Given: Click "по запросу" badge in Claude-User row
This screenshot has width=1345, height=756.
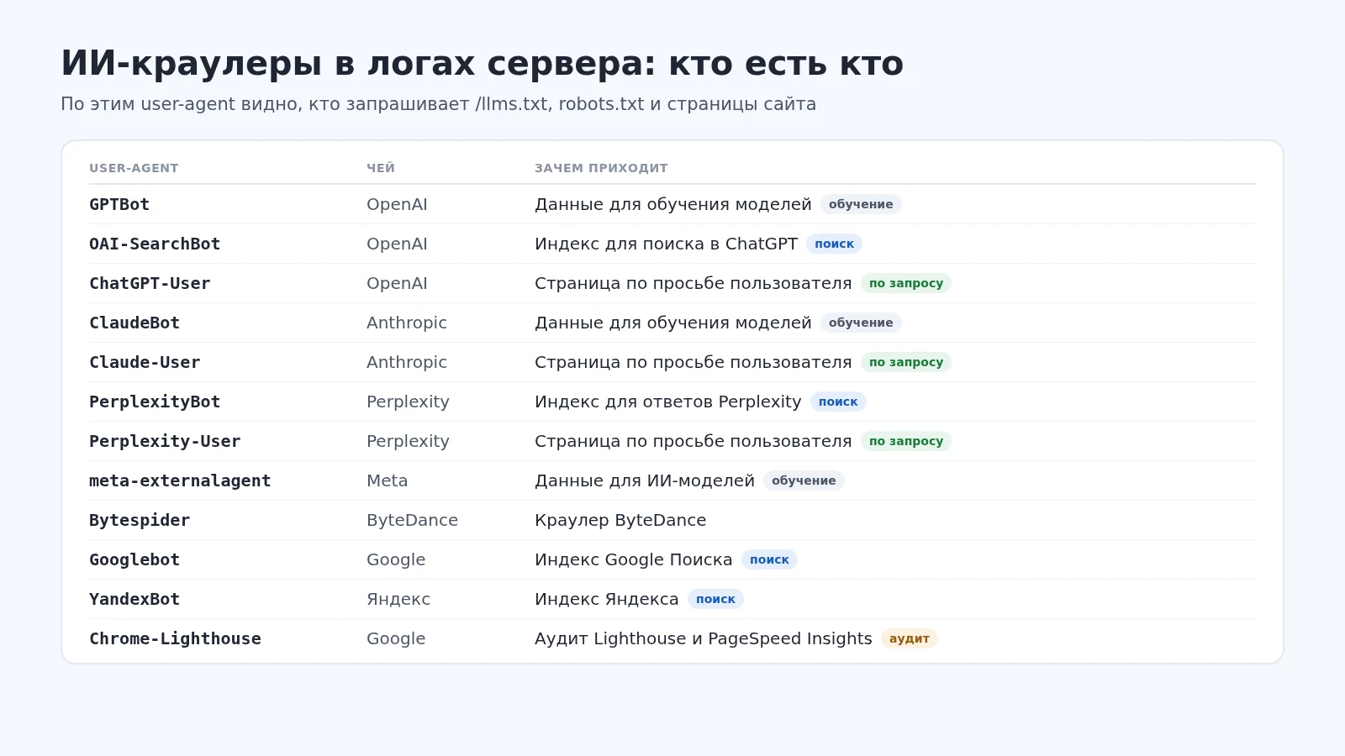Looking at the screenshot, I should [x=906, y=362].
